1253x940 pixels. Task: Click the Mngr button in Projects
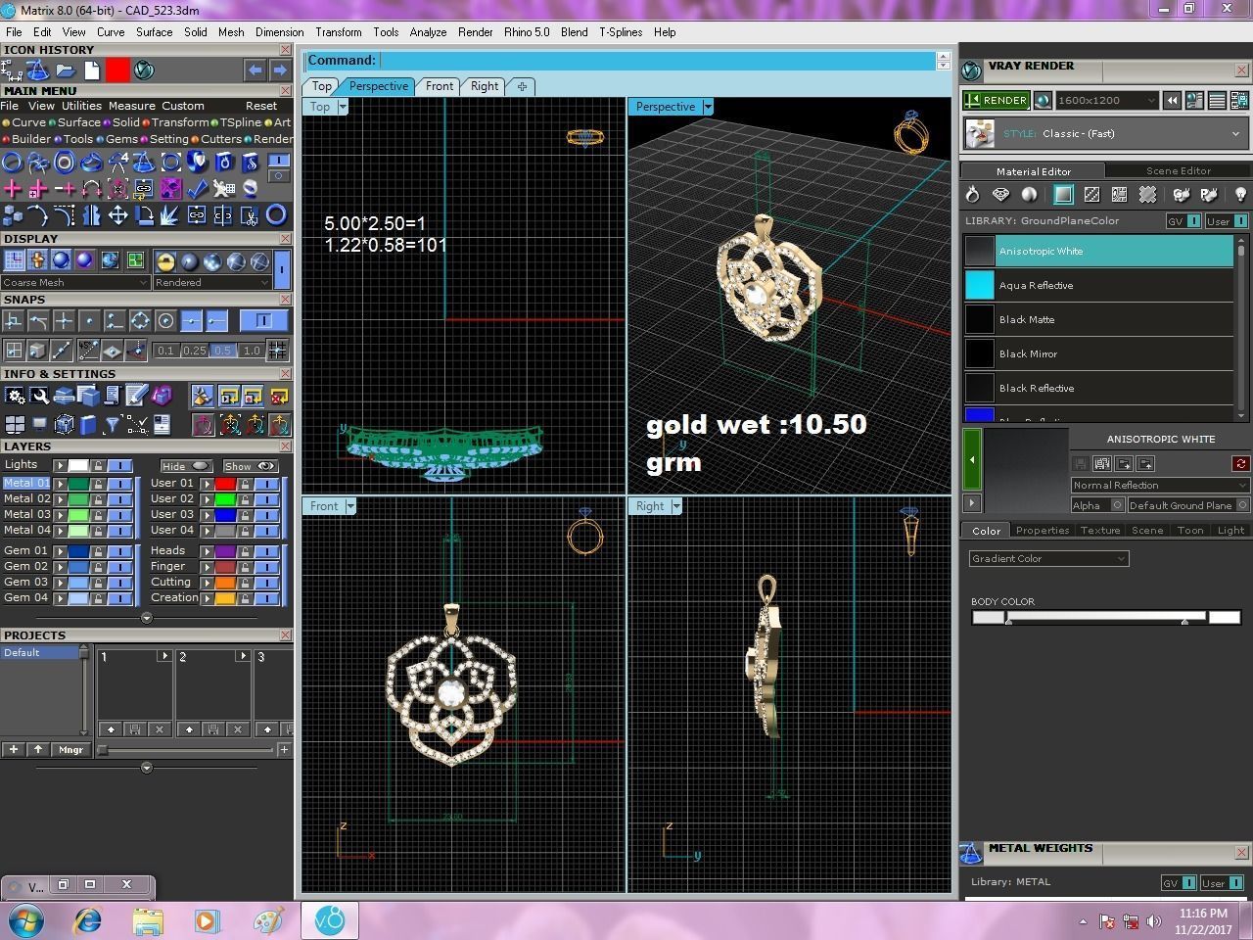pos(70,749)
